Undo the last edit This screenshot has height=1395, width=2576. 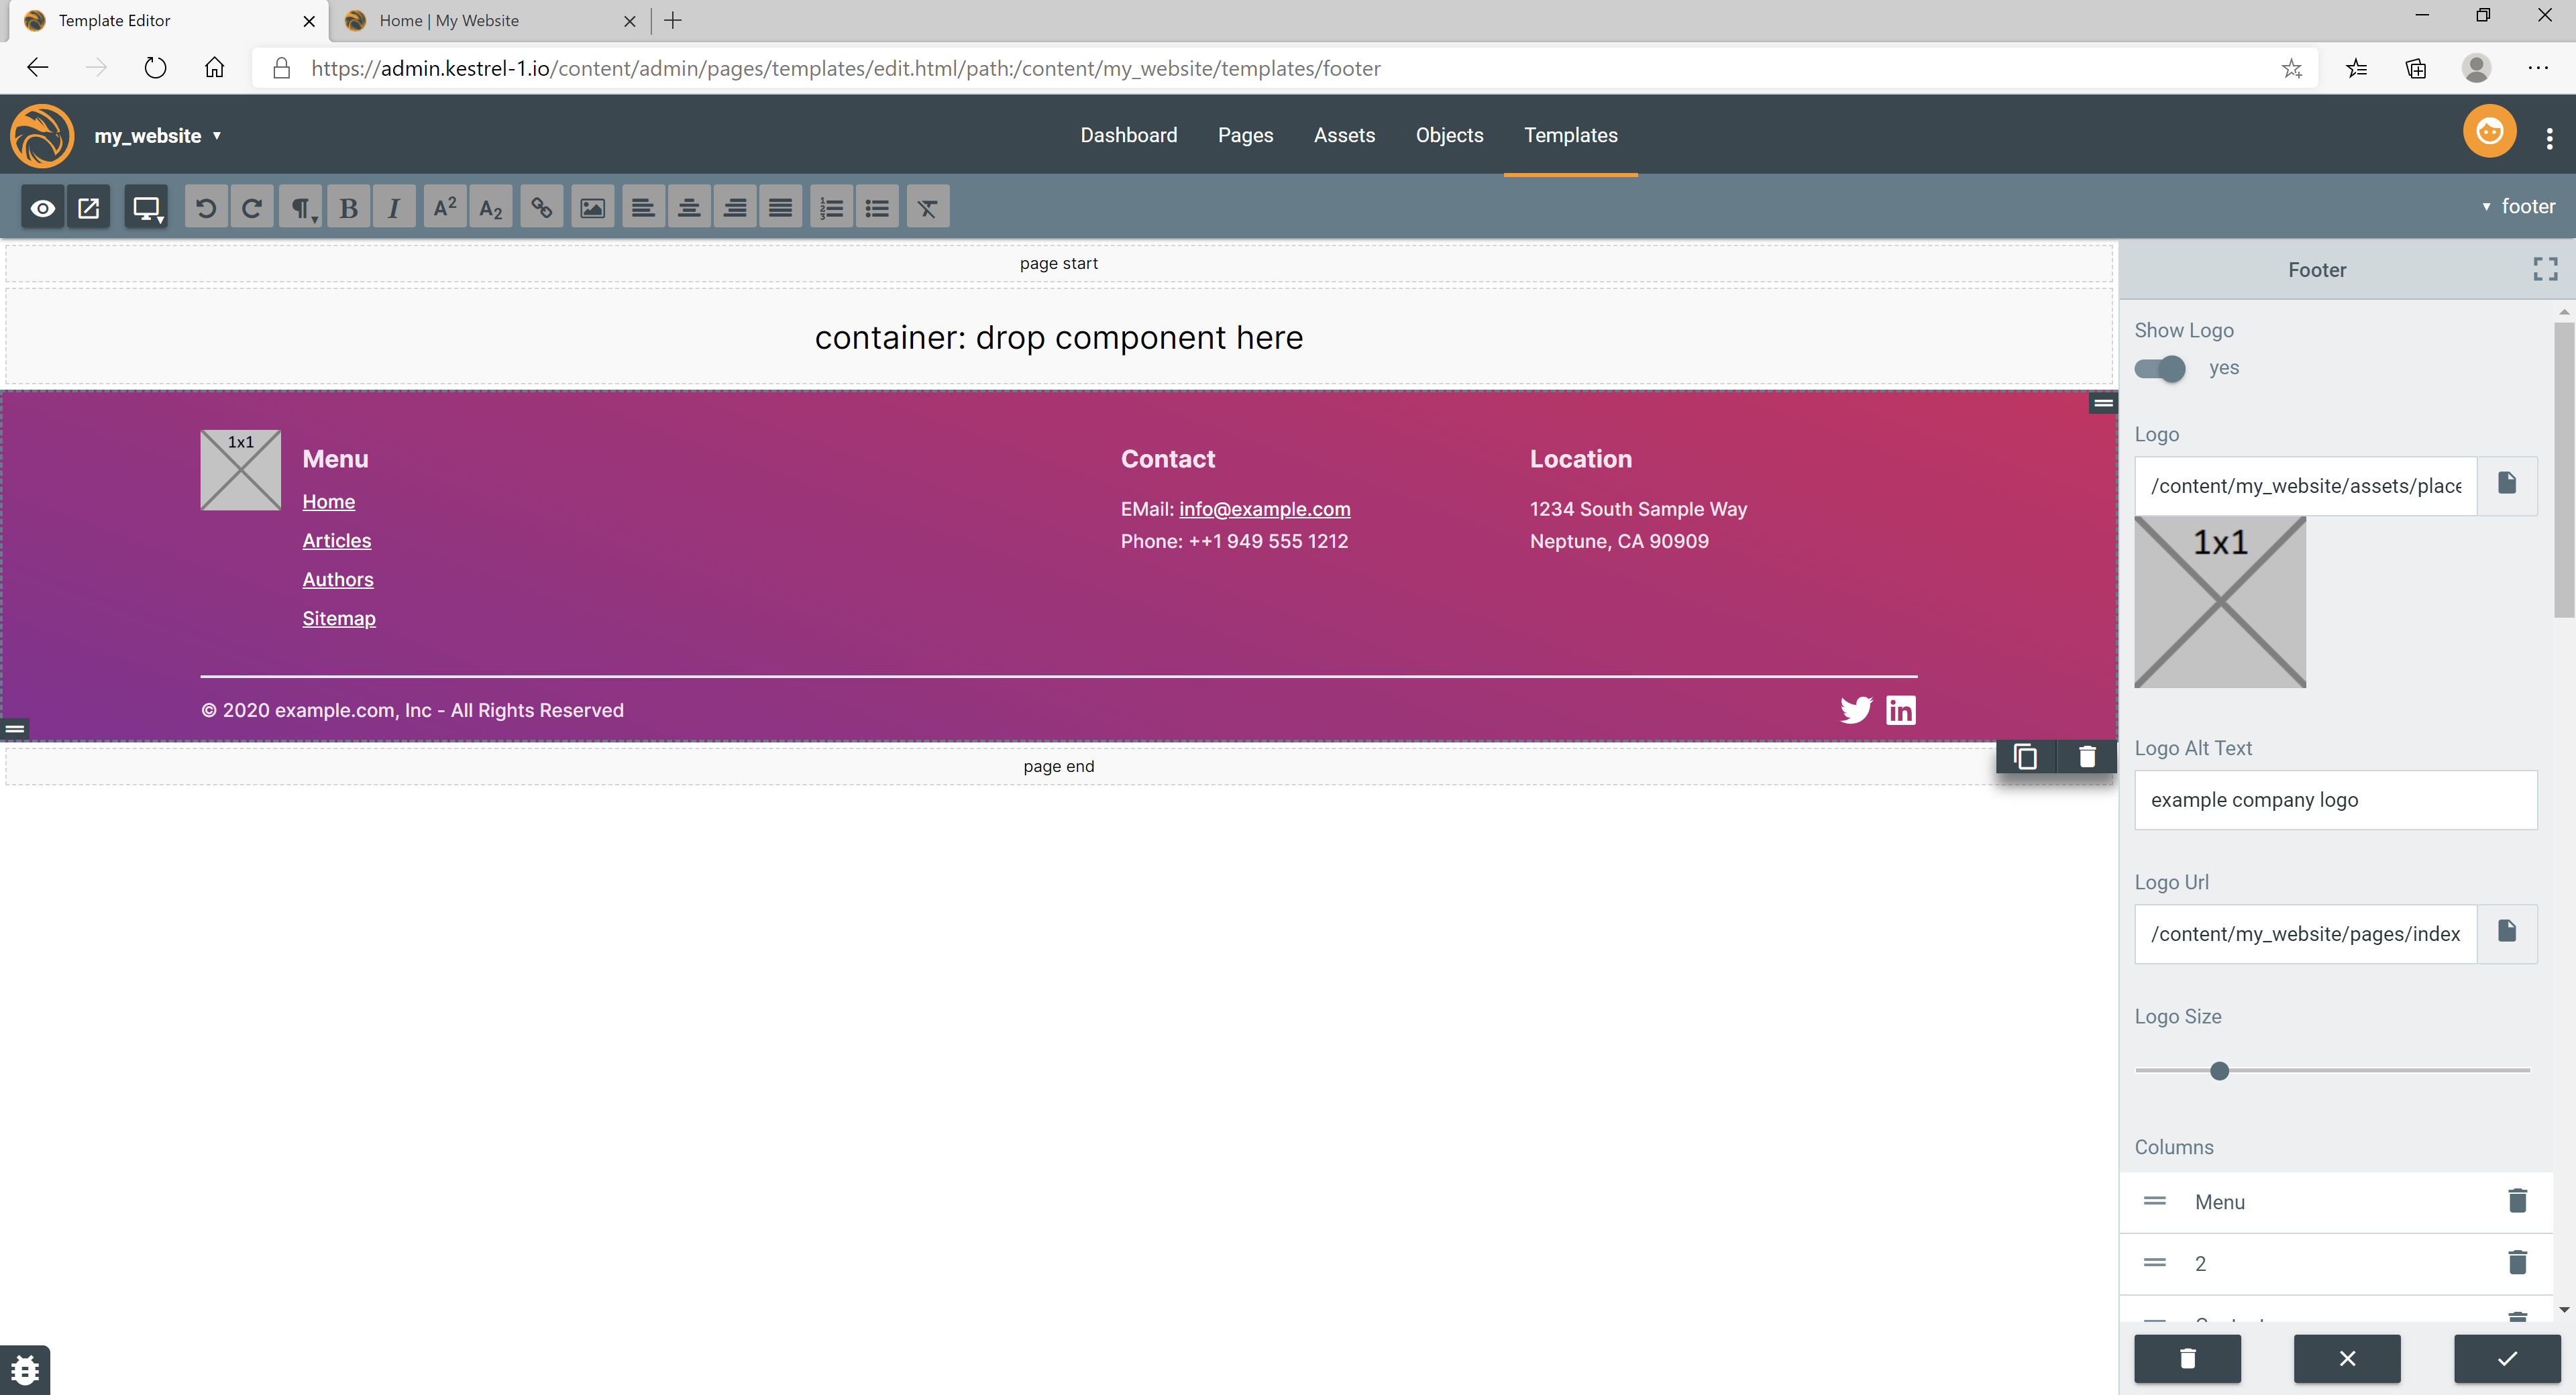click(x=206, y=208)
